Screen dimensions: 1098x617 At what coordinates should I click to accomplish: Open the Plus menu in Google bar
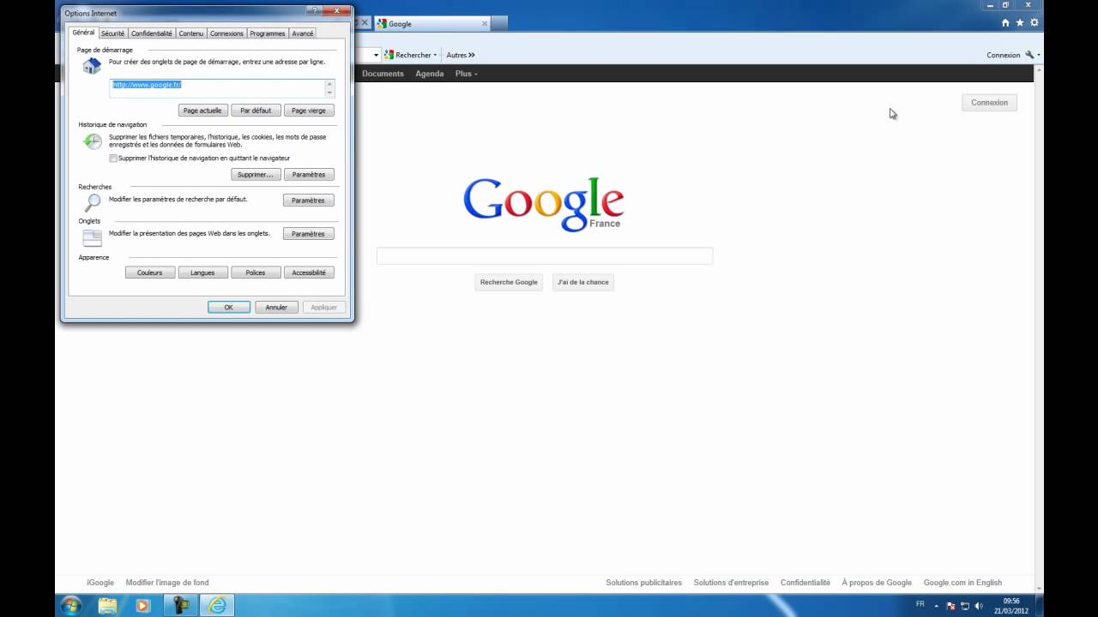click(467, 74)
